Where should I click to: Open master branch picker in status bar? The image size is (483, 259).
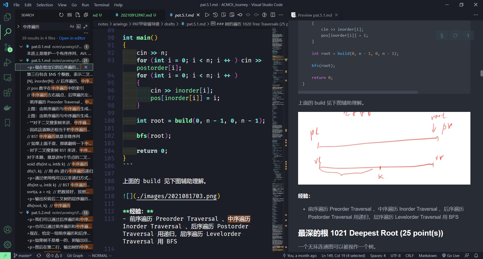[x=22, y=255]
